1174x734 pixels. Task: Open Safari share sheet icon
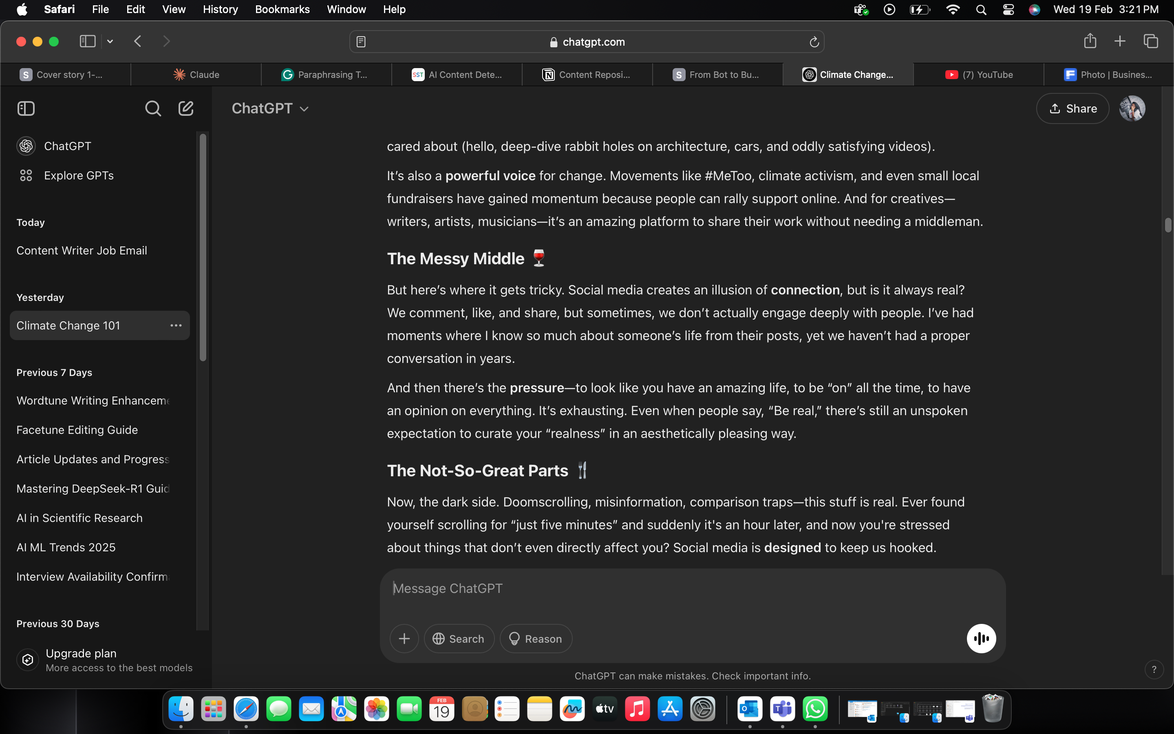click(1090, 41)
